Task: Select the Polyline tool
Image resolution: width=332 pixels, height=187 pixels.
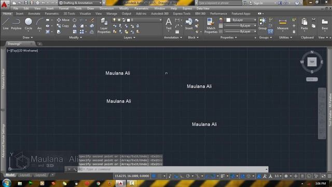Action: (x=16, y=23)
